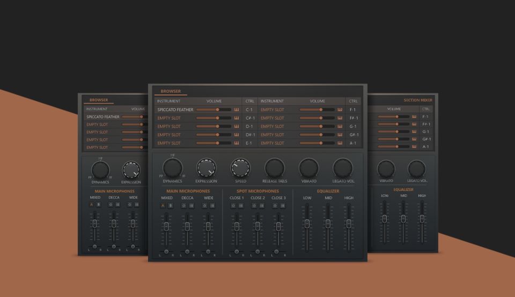Screen dimensions: 515x297
Task: Click keyboard icon beside A-1 in center window
Action: click(340, 143)
